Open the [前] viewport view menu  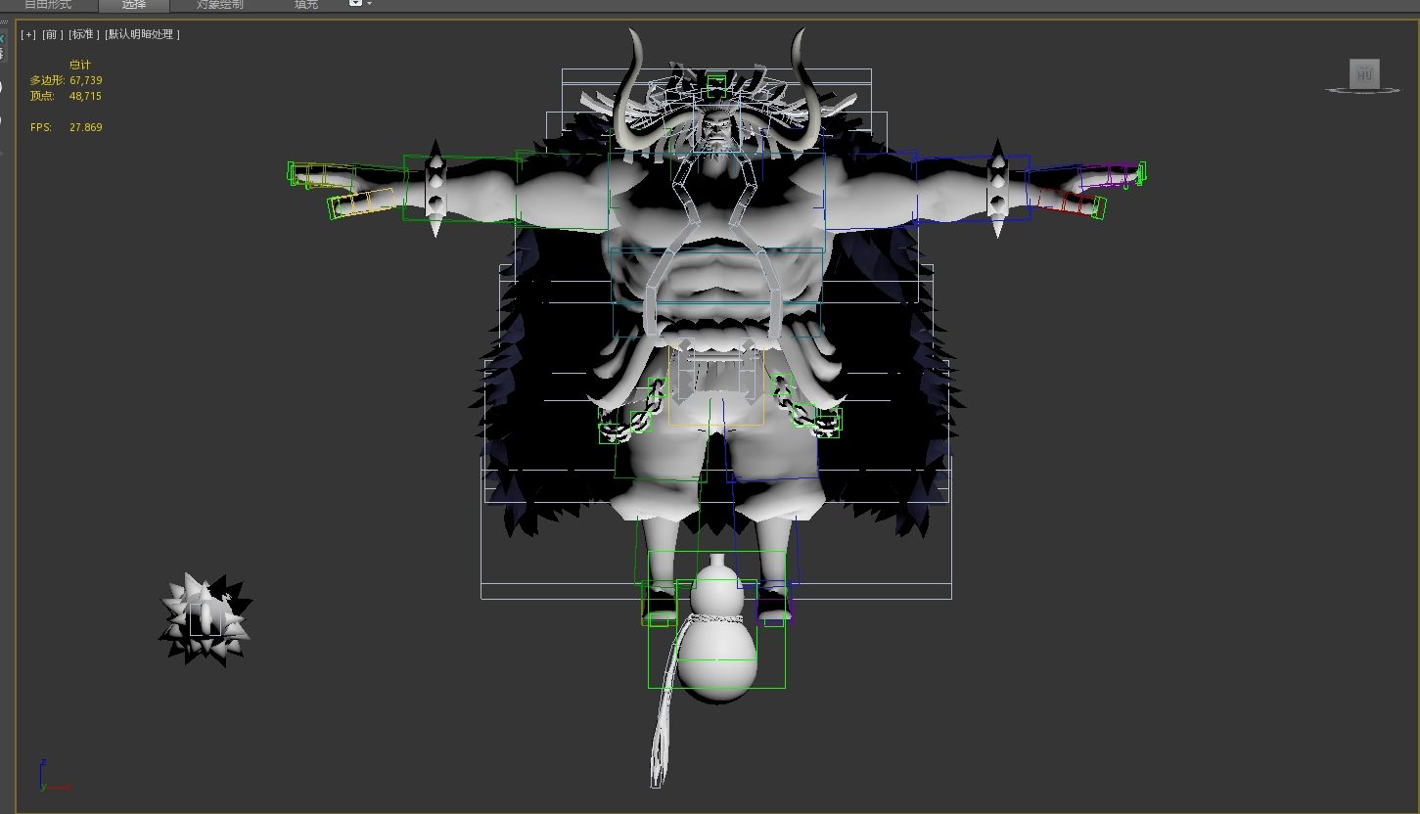point(52,34)
